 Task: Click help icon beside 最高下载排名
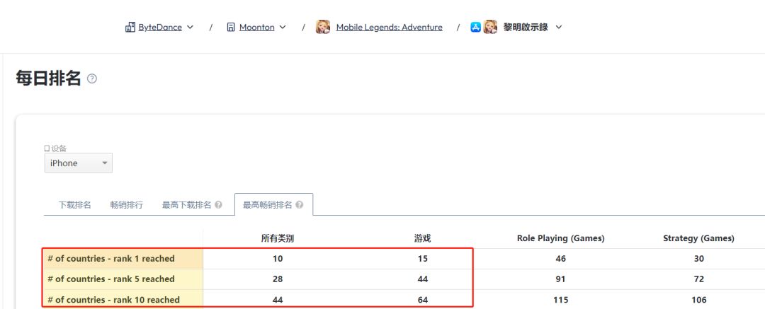[x=219, y=205]
